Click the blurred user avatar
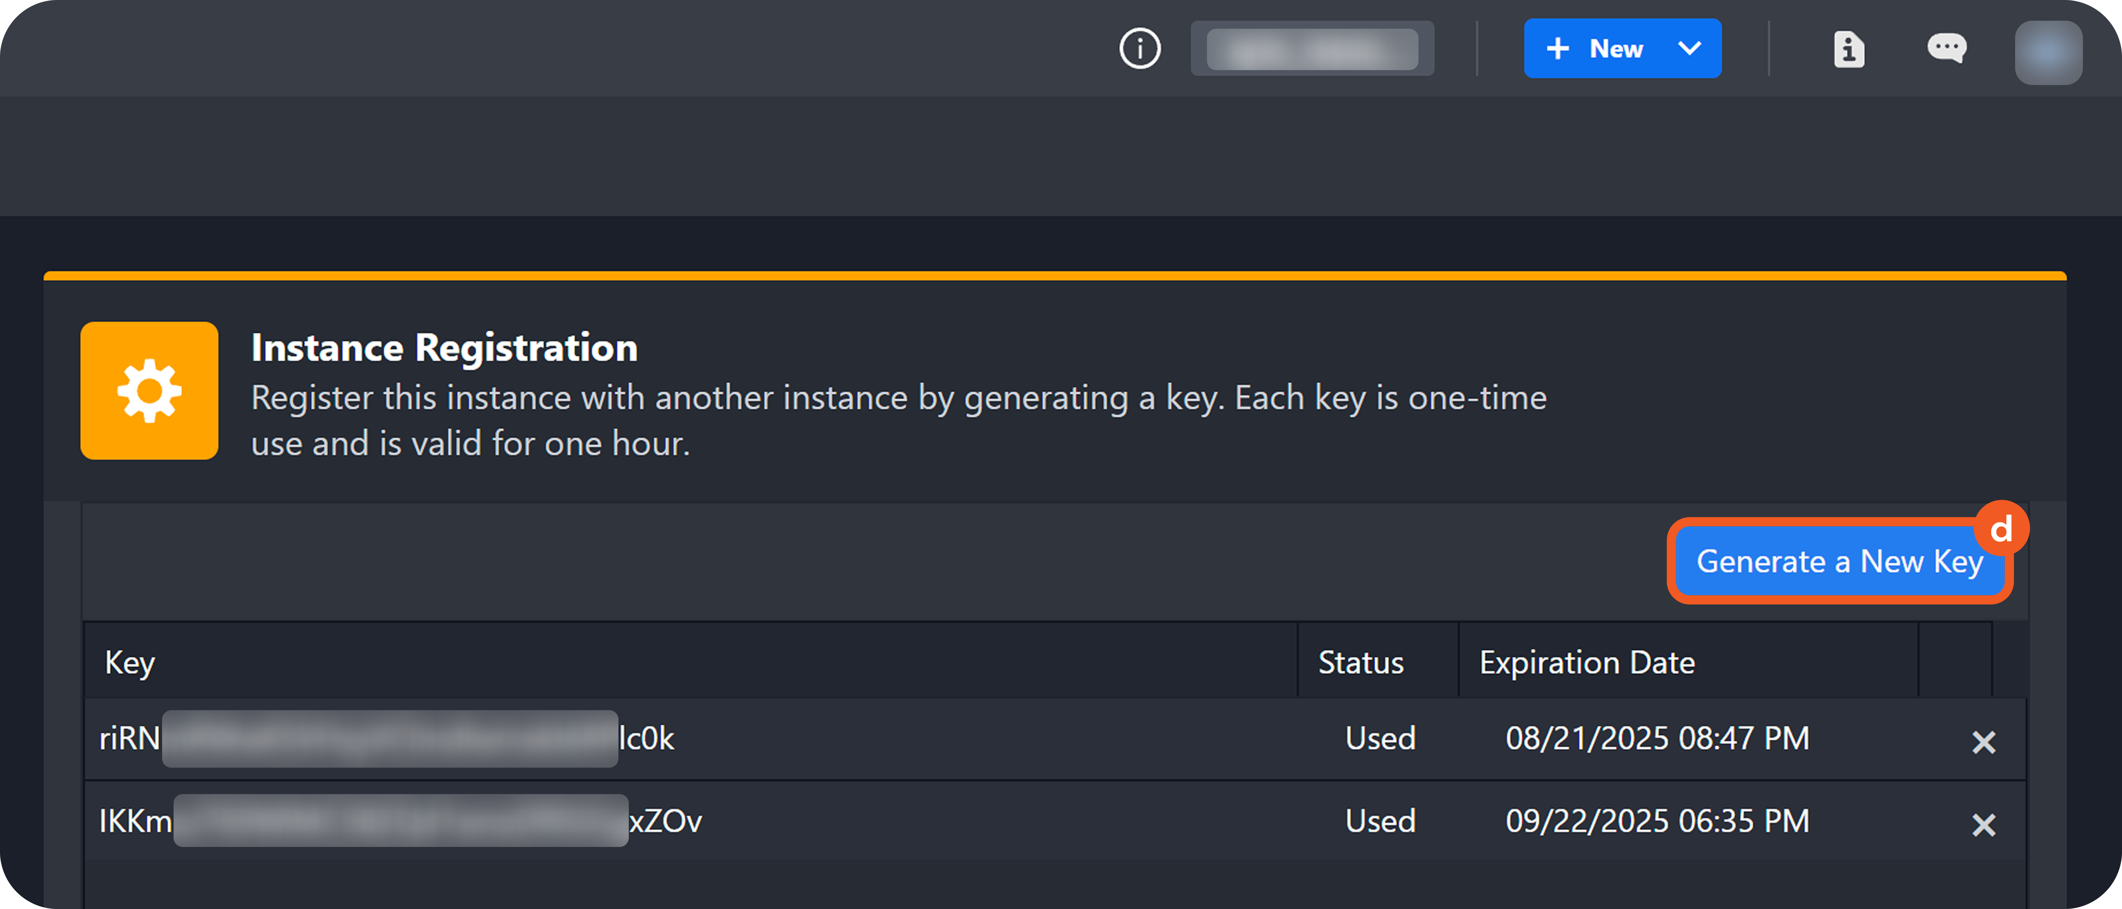 [x=2048, y=52]
